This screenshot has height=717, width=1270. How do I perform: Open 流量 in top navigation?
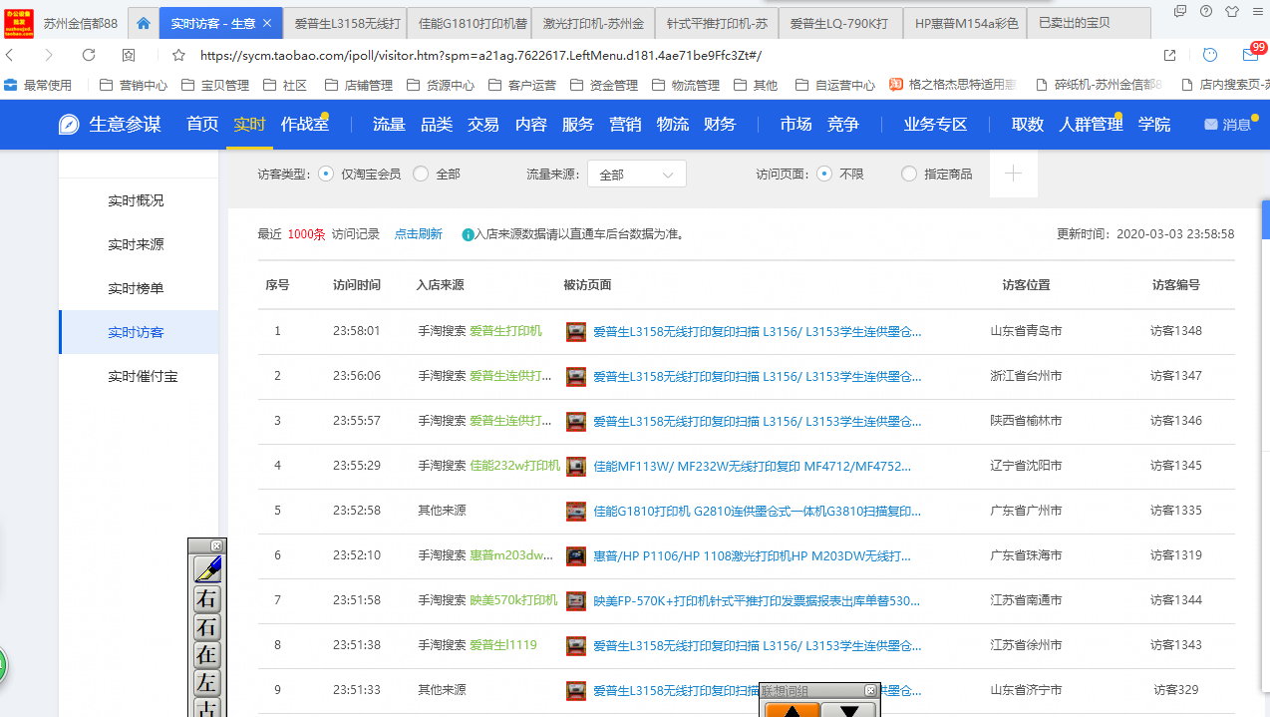point(389,125)
